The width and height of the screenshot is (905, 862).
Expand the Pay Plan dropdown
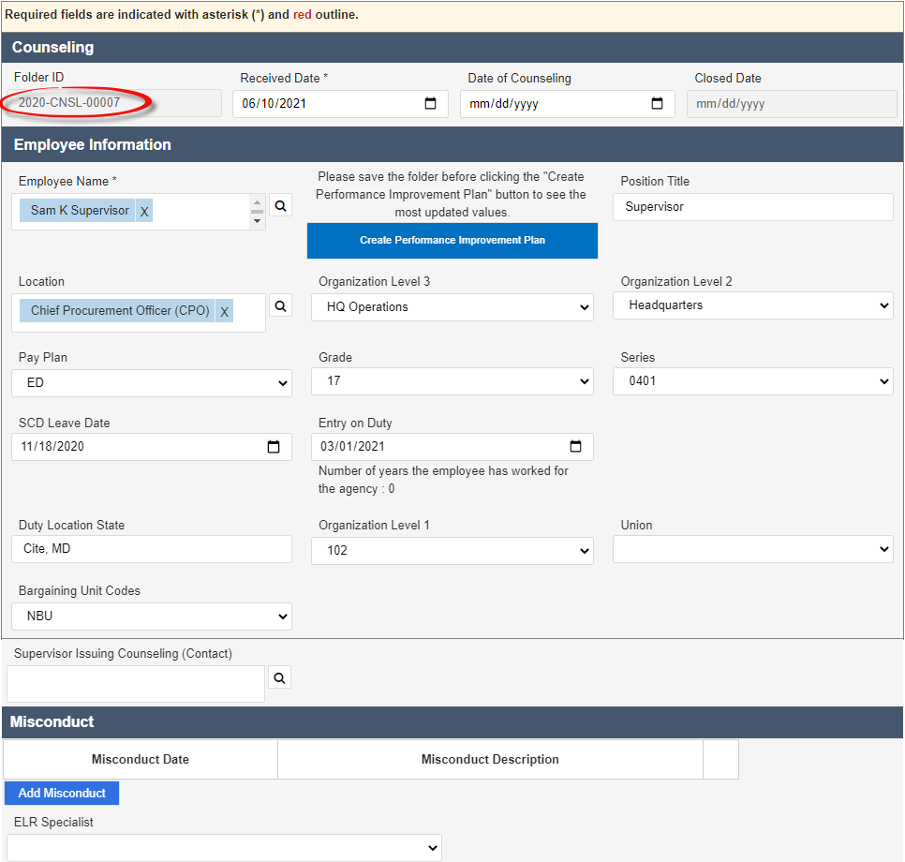[x=152, y=383]
